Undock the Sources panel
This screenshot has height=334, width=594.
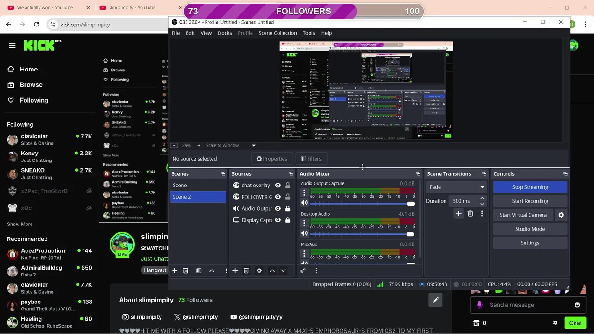tap(291, 173)
